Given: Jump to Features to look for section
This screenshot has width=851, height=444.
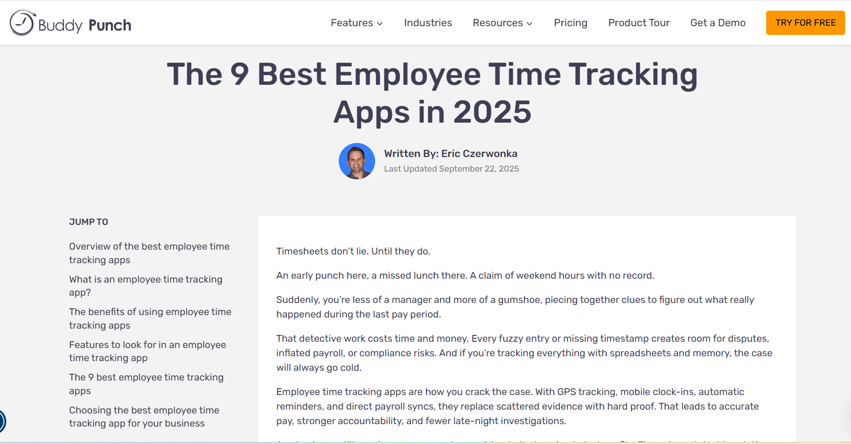Looking at the screenshot, I should [147, 351].
